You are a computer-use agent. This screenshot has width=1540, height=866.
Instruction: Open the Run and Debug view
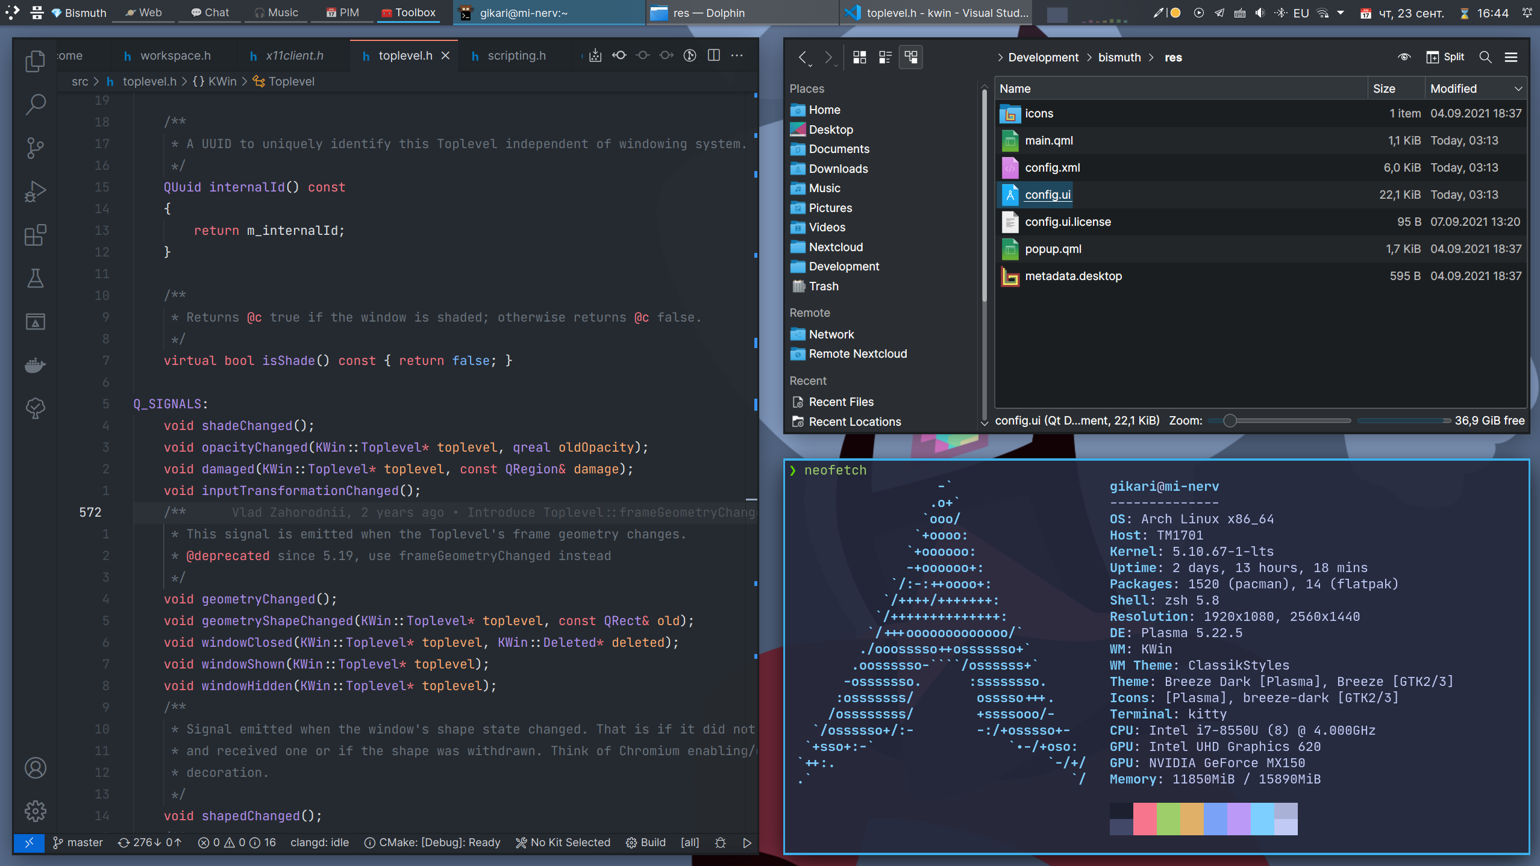pyautogui.click(x=36, y=191)
